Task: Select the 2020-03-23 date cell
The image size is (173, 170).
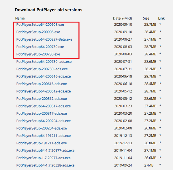Action: pos(123,106)
